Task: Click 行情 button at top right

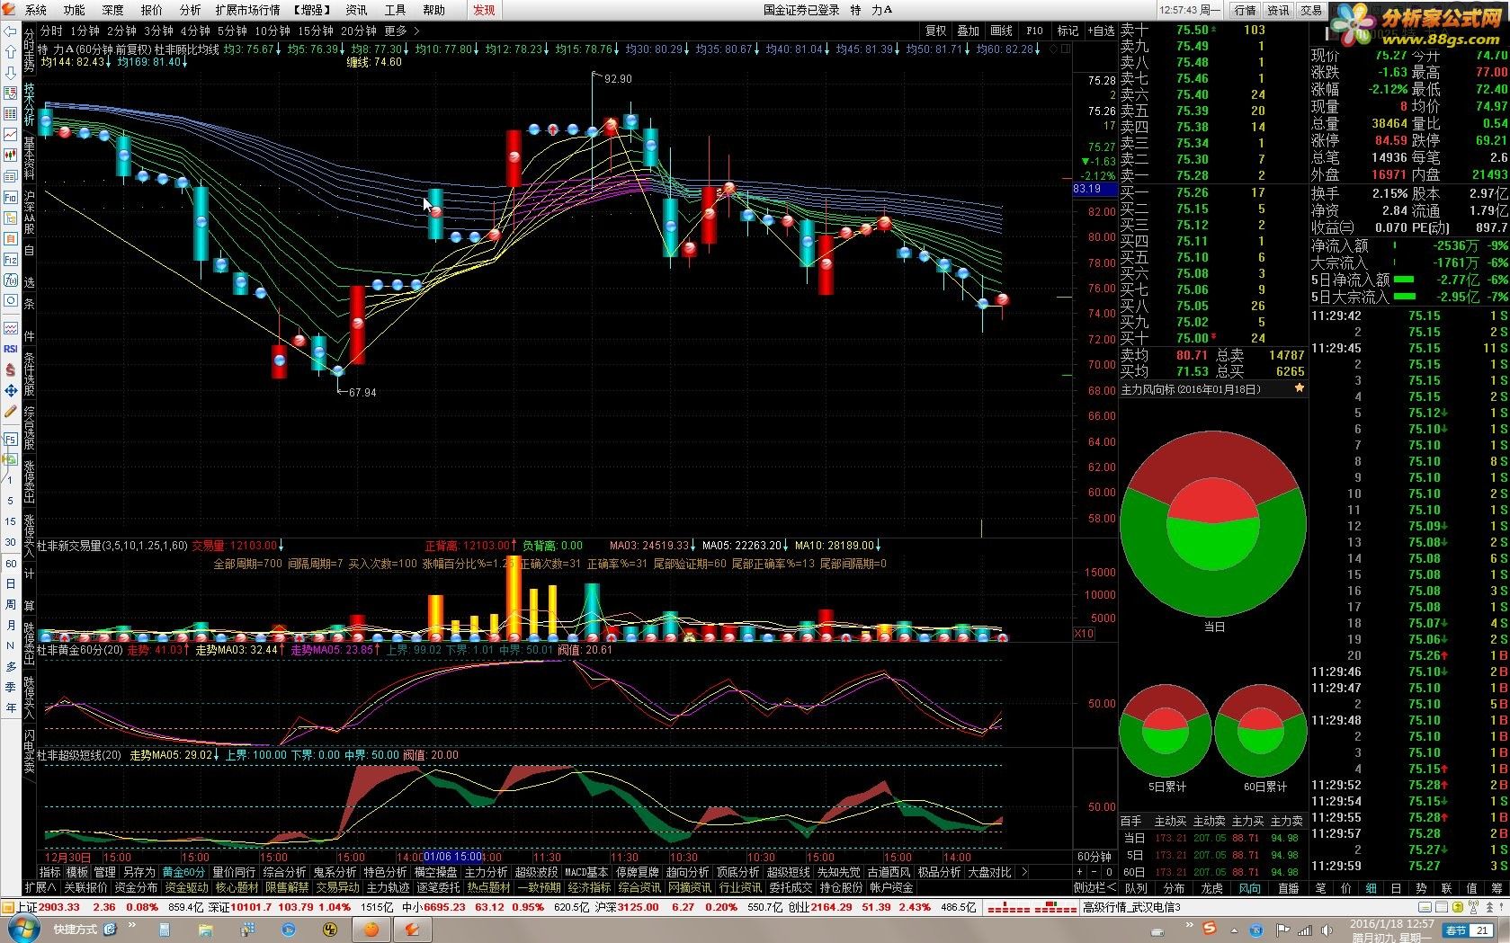Action: click(x=1245, y=10)
